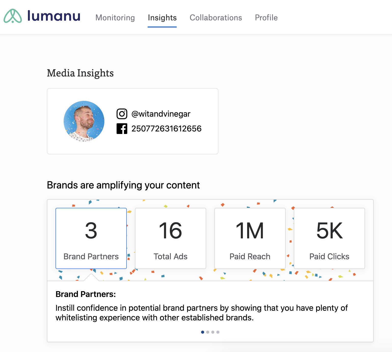Go to the fourth carousel dot
392x352 pixels.
click(218, 332)
